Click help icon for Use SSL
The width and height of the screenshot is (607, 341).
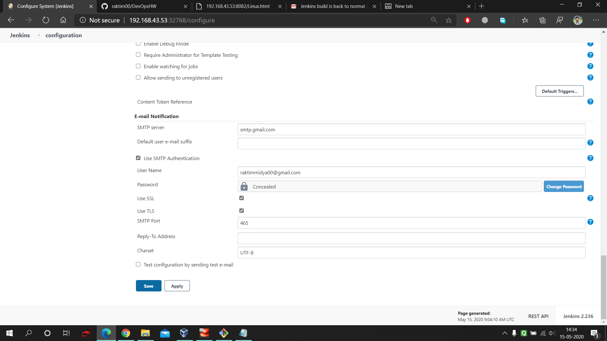(x=590, y=198)
